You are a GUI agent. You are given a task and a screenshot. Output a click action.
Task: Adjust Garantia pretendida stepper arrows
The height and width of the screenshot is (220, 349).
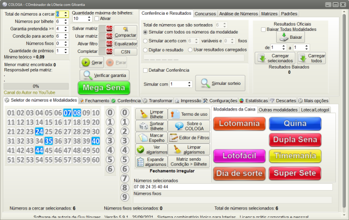[x=66, y=29]
